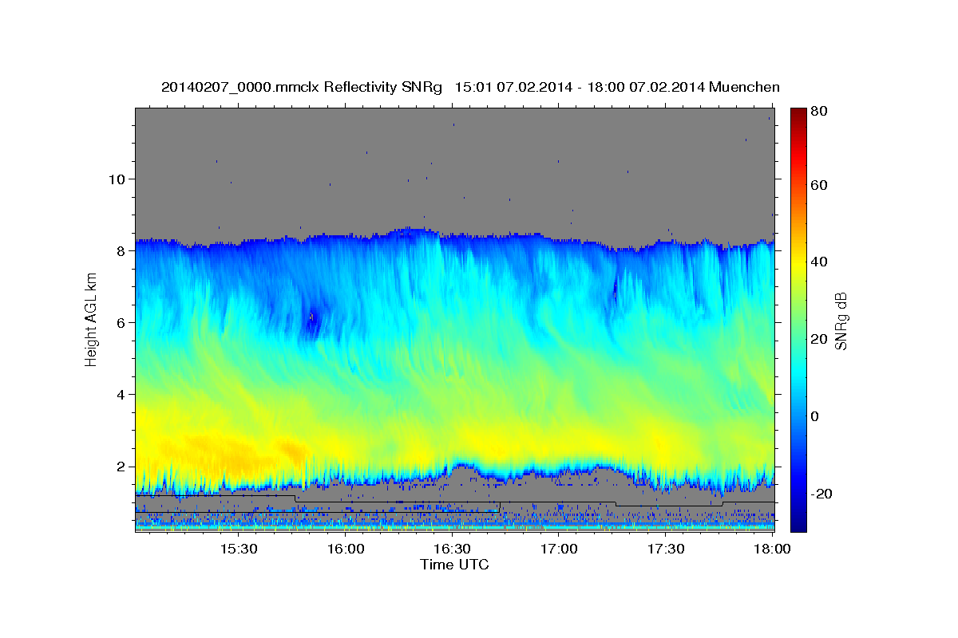Click the 'Time UTC' axis title

[x=454, y=565]
